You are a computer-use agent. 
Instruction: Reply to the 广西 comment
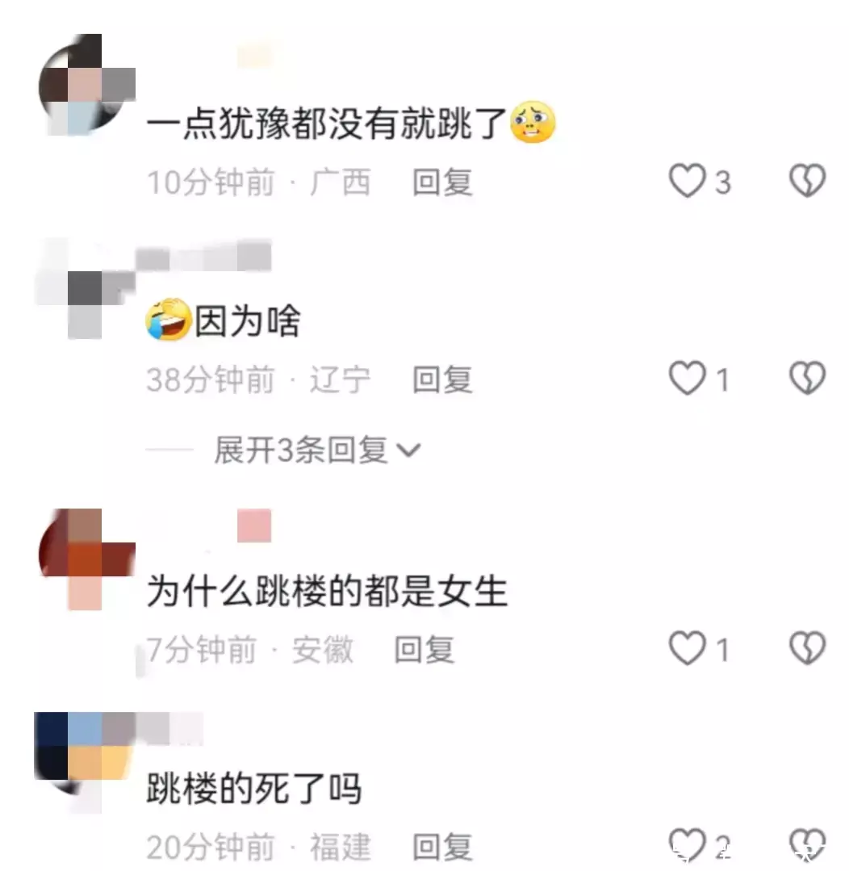point(442,182)
